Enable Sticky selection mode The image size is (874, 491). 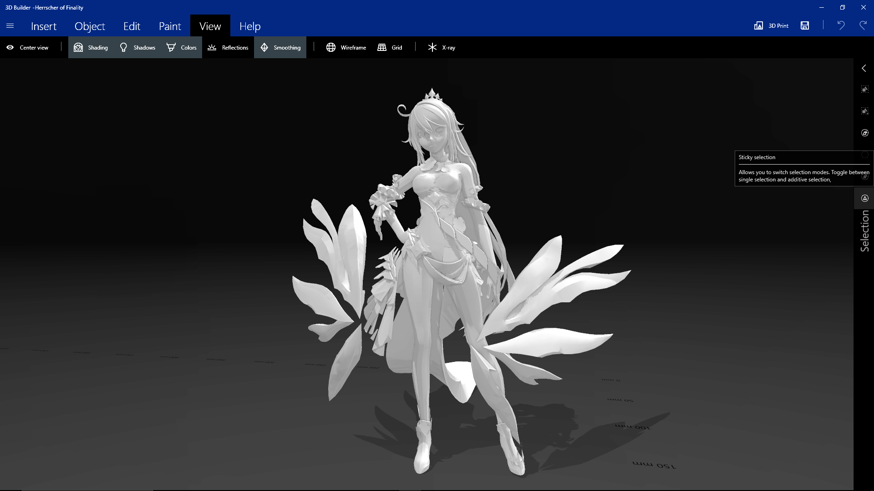coord(865,155)
